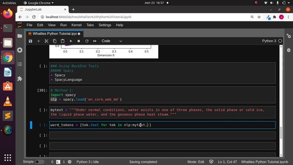Screen dimensions: 293x165
Task: Open Terminal from the dock
Action: coord(8,28)
